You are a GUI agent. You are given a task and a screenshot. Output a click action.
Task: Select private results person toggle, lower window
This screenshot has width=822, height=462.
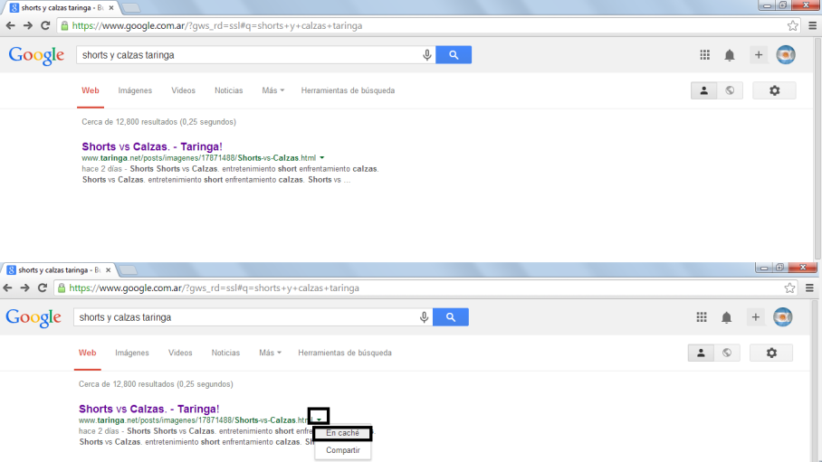701,353
